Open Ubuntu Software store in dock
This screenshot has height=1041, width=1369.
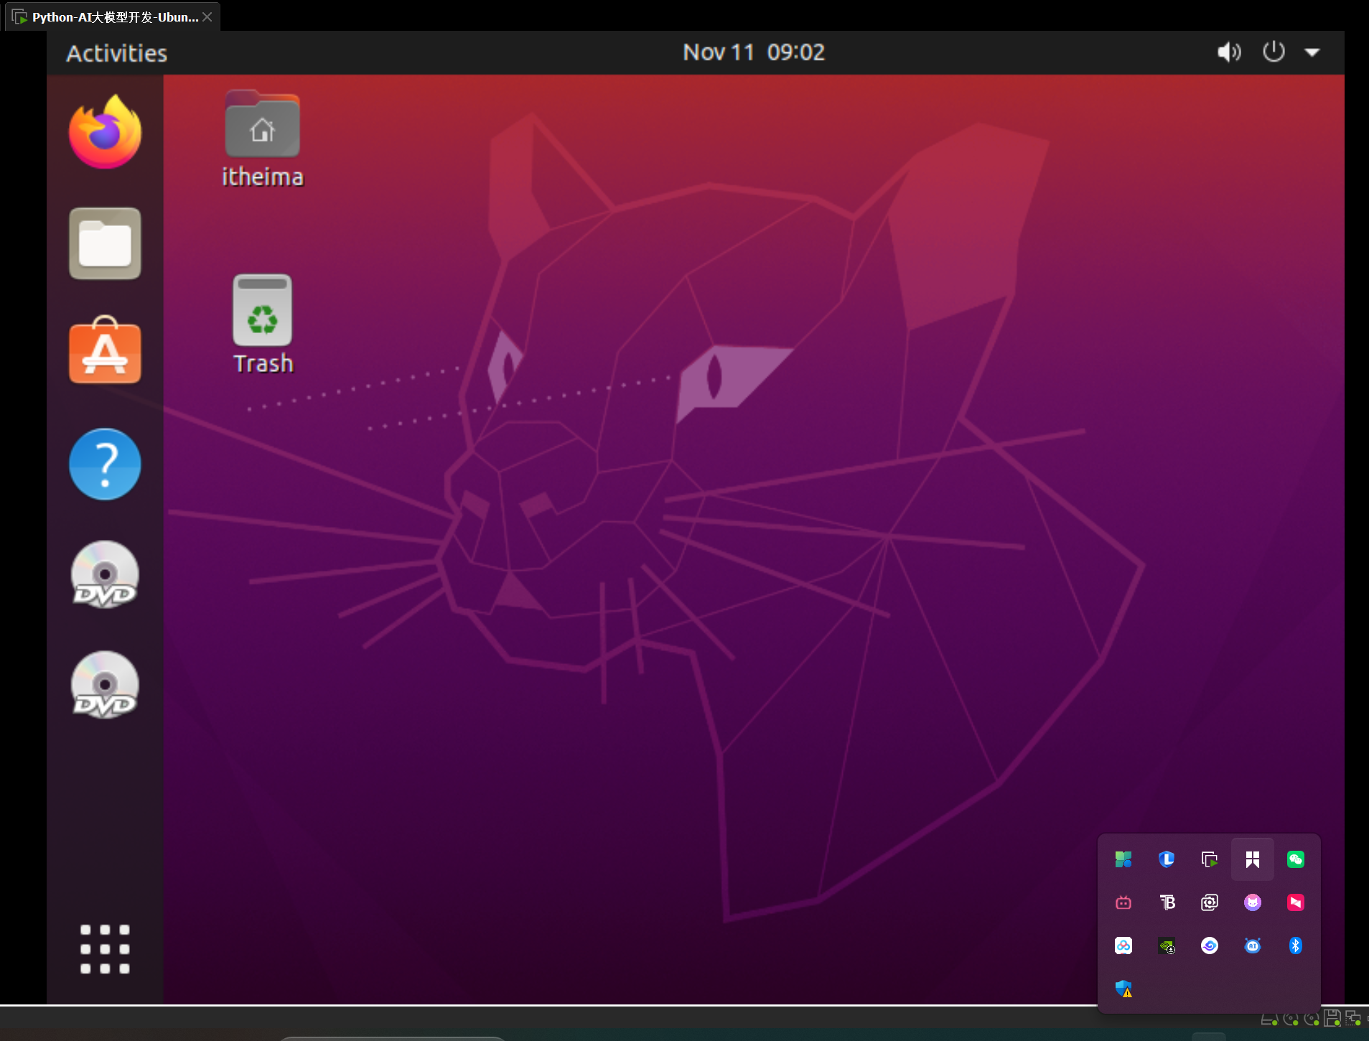105,350
